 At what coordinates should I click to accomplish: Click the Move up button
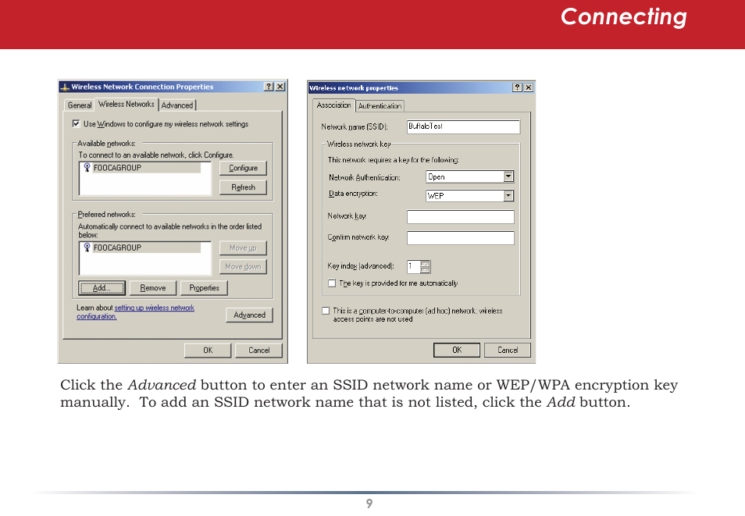tap(244, 247)
